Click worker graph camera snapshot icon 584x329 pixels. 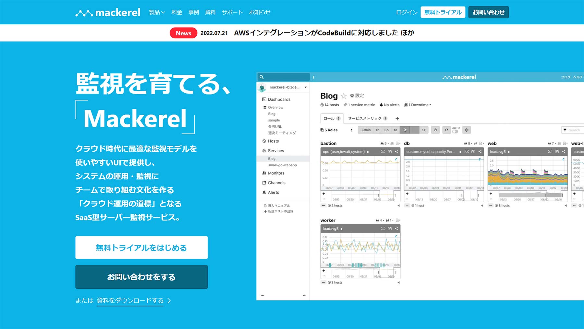390,229
